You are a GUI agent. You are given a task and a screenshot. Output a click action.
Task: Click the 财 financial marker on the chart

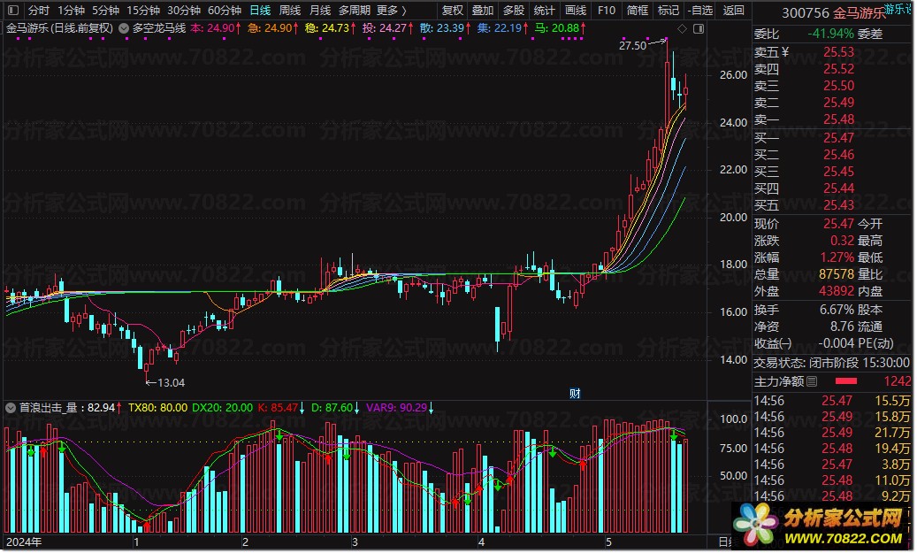tap(575, 394)
